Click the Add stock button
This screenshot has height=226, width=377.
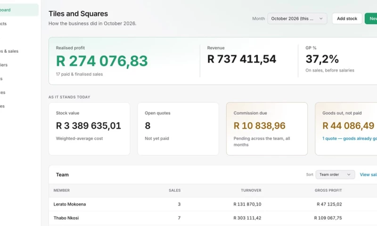coord(347,18)
